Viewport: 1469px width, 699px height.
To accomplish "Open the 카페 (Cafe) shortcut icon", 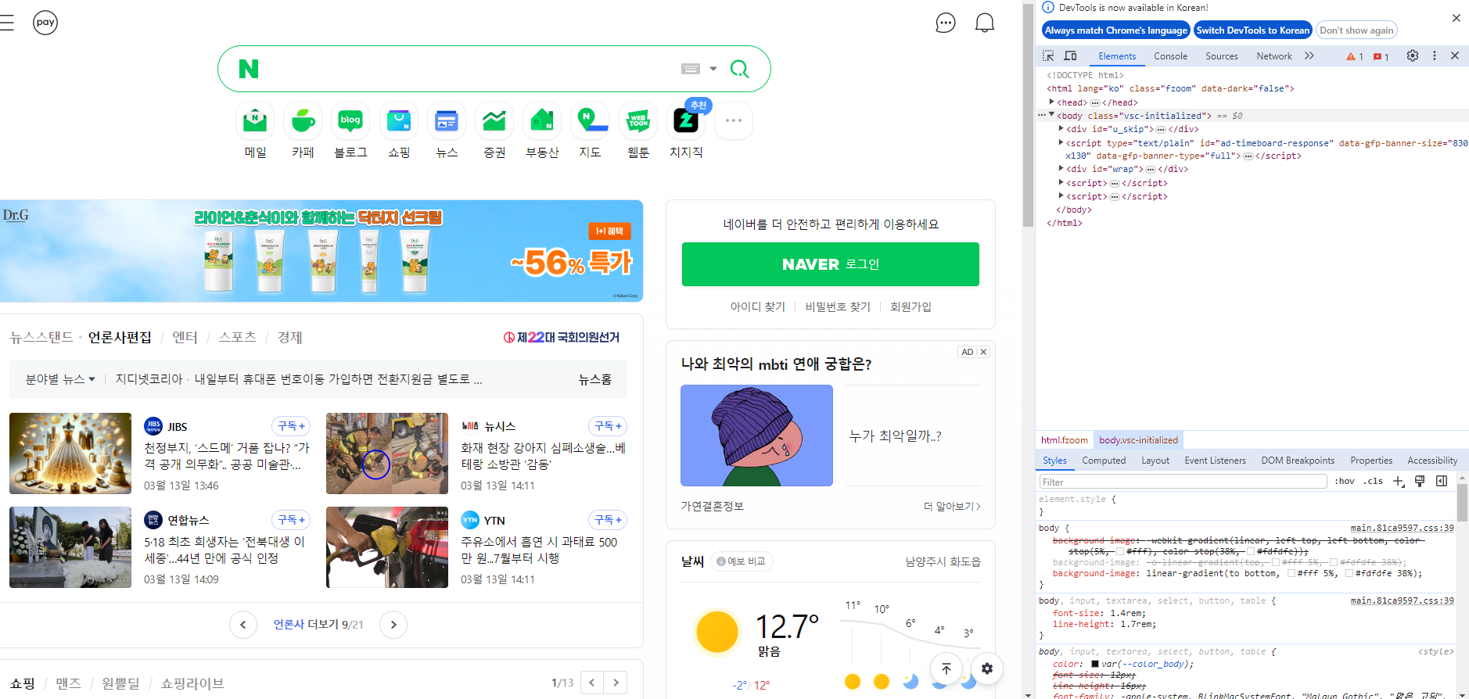I will click(x=303, y=121).
